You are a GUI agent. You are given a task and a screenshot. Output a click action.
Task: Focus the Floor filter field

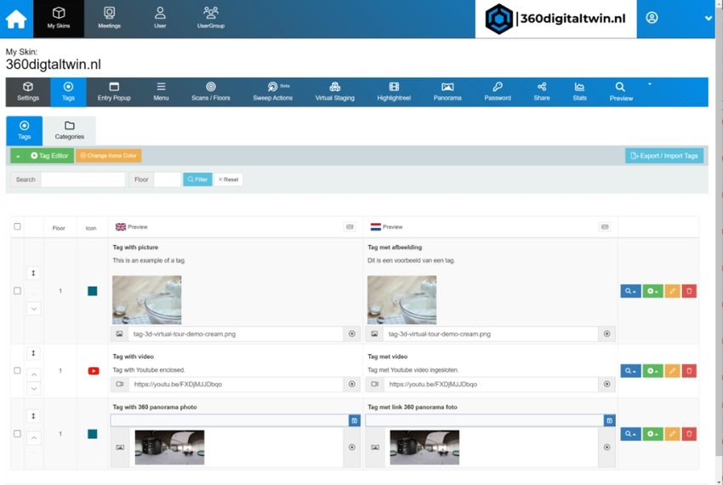[167, 180]
